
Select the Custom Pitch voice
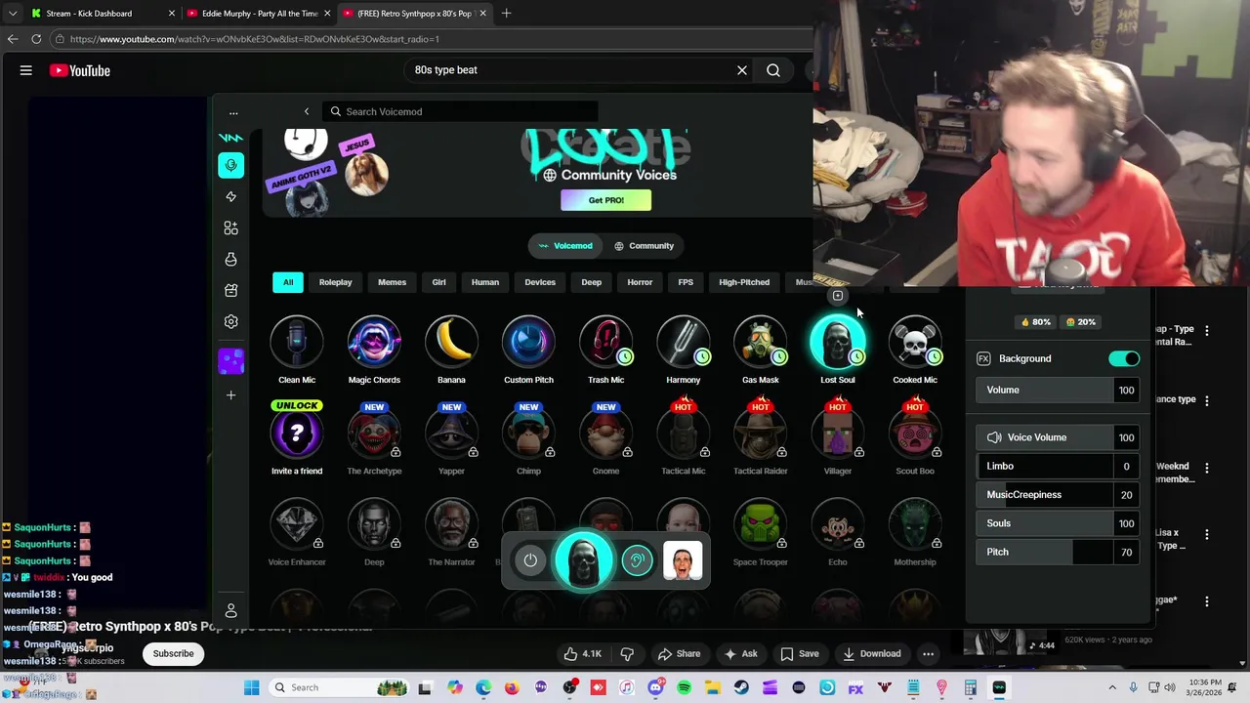click(528, 342)
